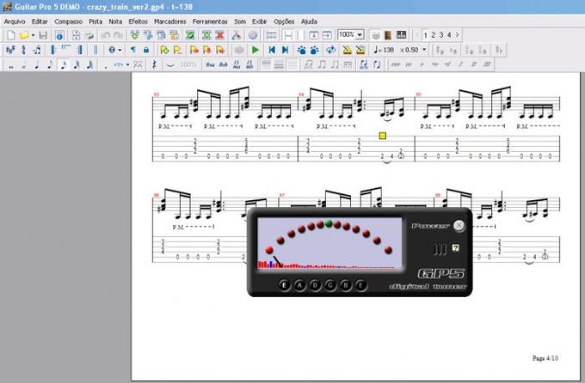Image resolution: width=585 pixels, height=383 pixels.
Task: Select quarter note duration
Action: 36,64
